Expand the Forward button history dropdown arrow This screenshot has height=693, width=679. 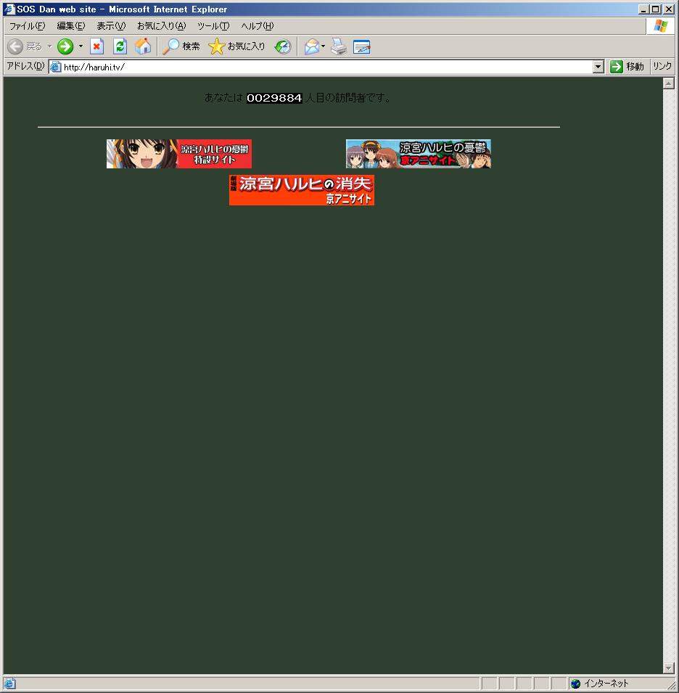tap(81, 46)
